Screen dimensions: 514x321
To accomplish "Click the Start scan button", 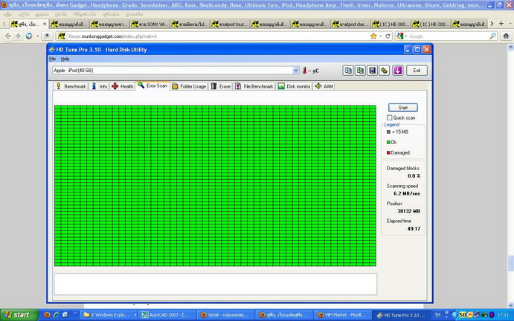I will [x=402, y=107].
